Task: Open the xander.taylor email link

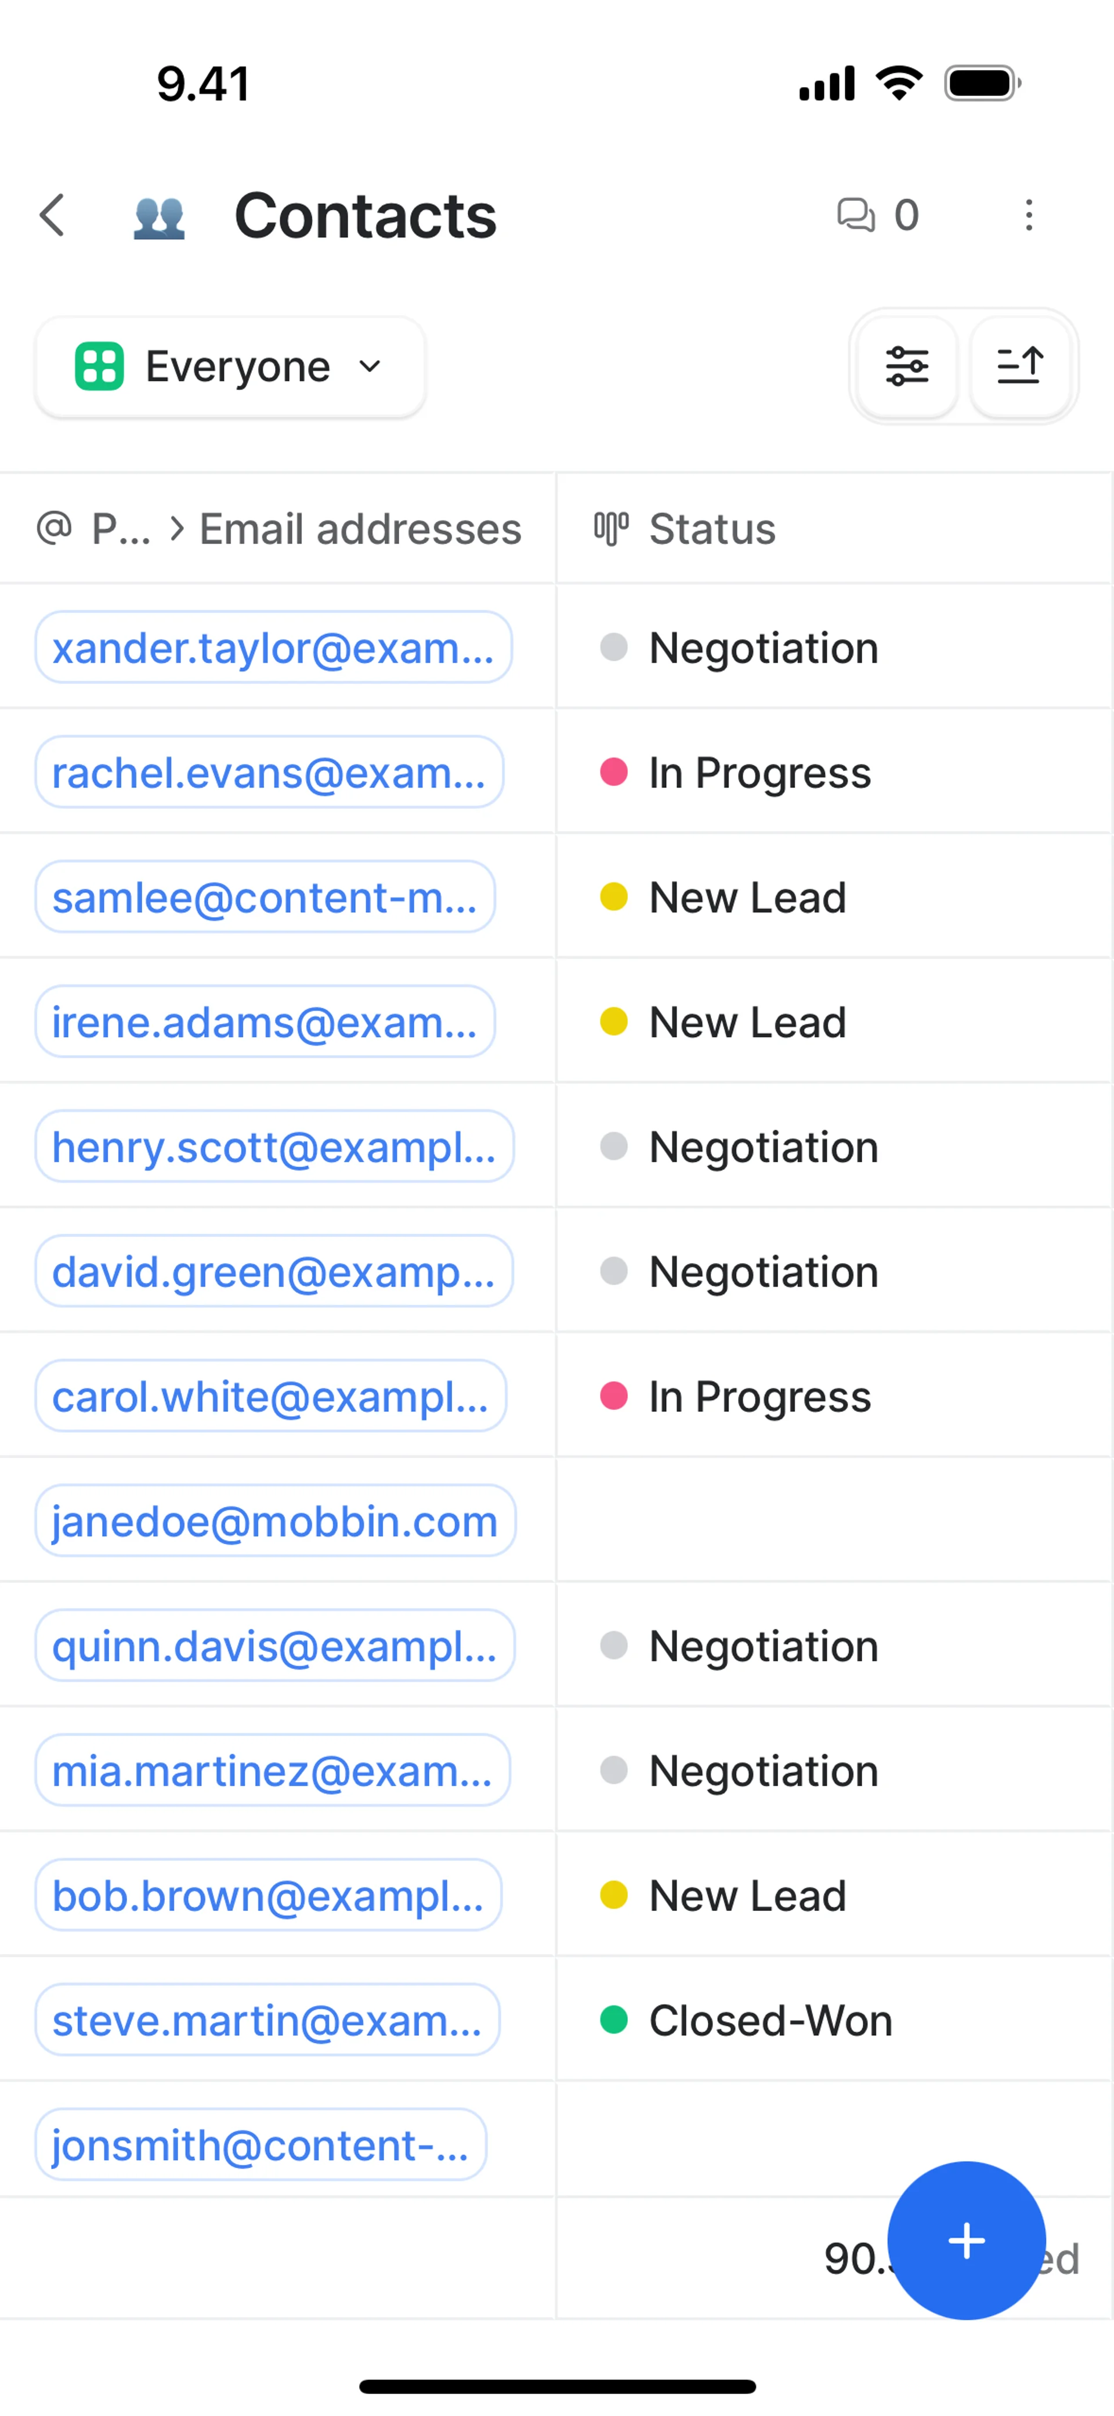Action: [273, 648]
